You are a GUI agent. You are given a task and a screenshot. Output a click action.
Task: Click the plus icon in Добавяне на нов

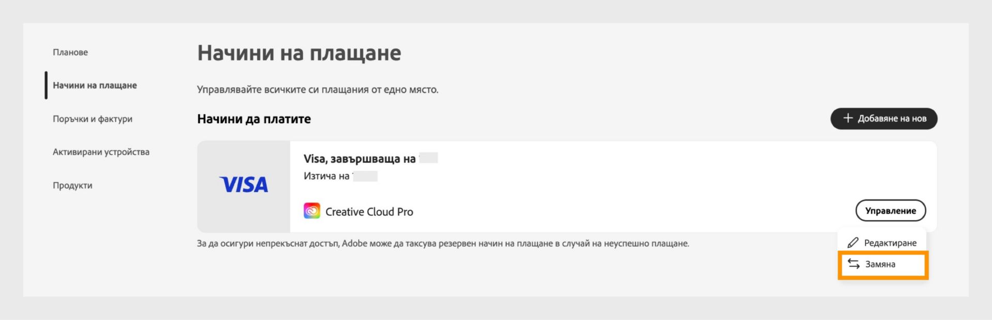pos(847,118)
